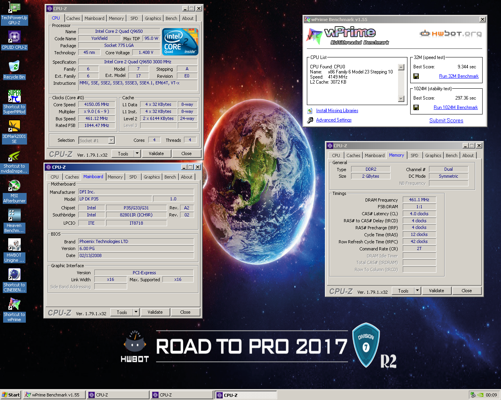Screen dimensions: 501x400
Task: Open the Recycle Bin icon
Action: pos(14,70)
